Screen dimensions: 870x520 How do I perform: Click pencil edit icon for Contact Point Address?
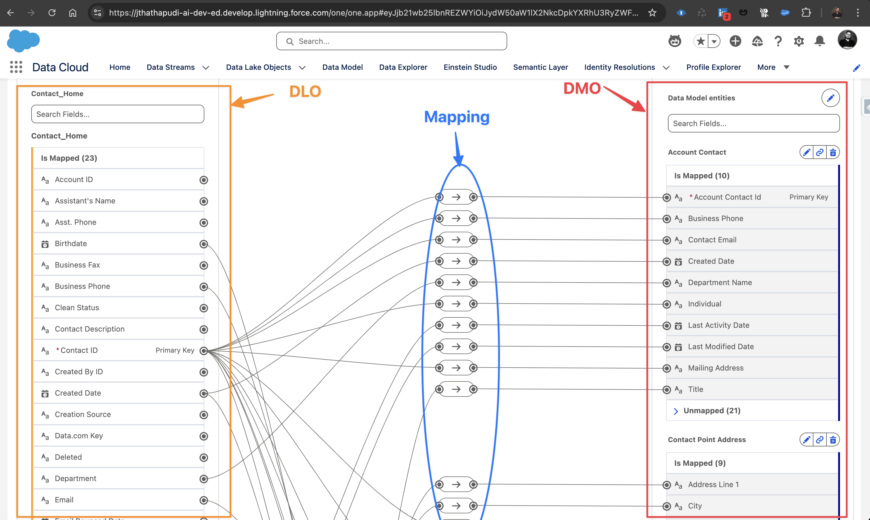(x=806, y=440)
